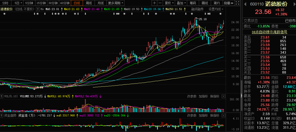Click 加指标 in the VOL panel
The width and height of the screenshot is (296, 132).
point(203,96)
